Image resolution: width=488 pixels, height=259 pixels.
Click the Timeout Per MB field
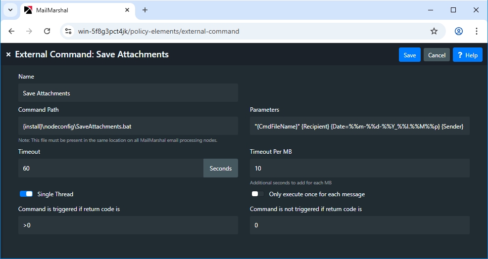coord(359,169)
